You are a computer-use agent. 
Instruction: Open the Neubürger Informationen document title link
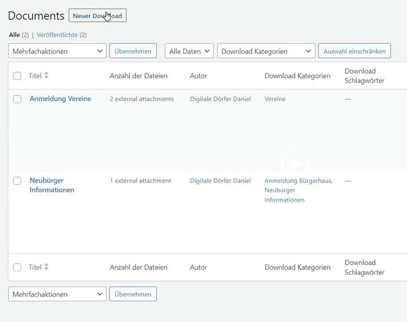[52, 185]
